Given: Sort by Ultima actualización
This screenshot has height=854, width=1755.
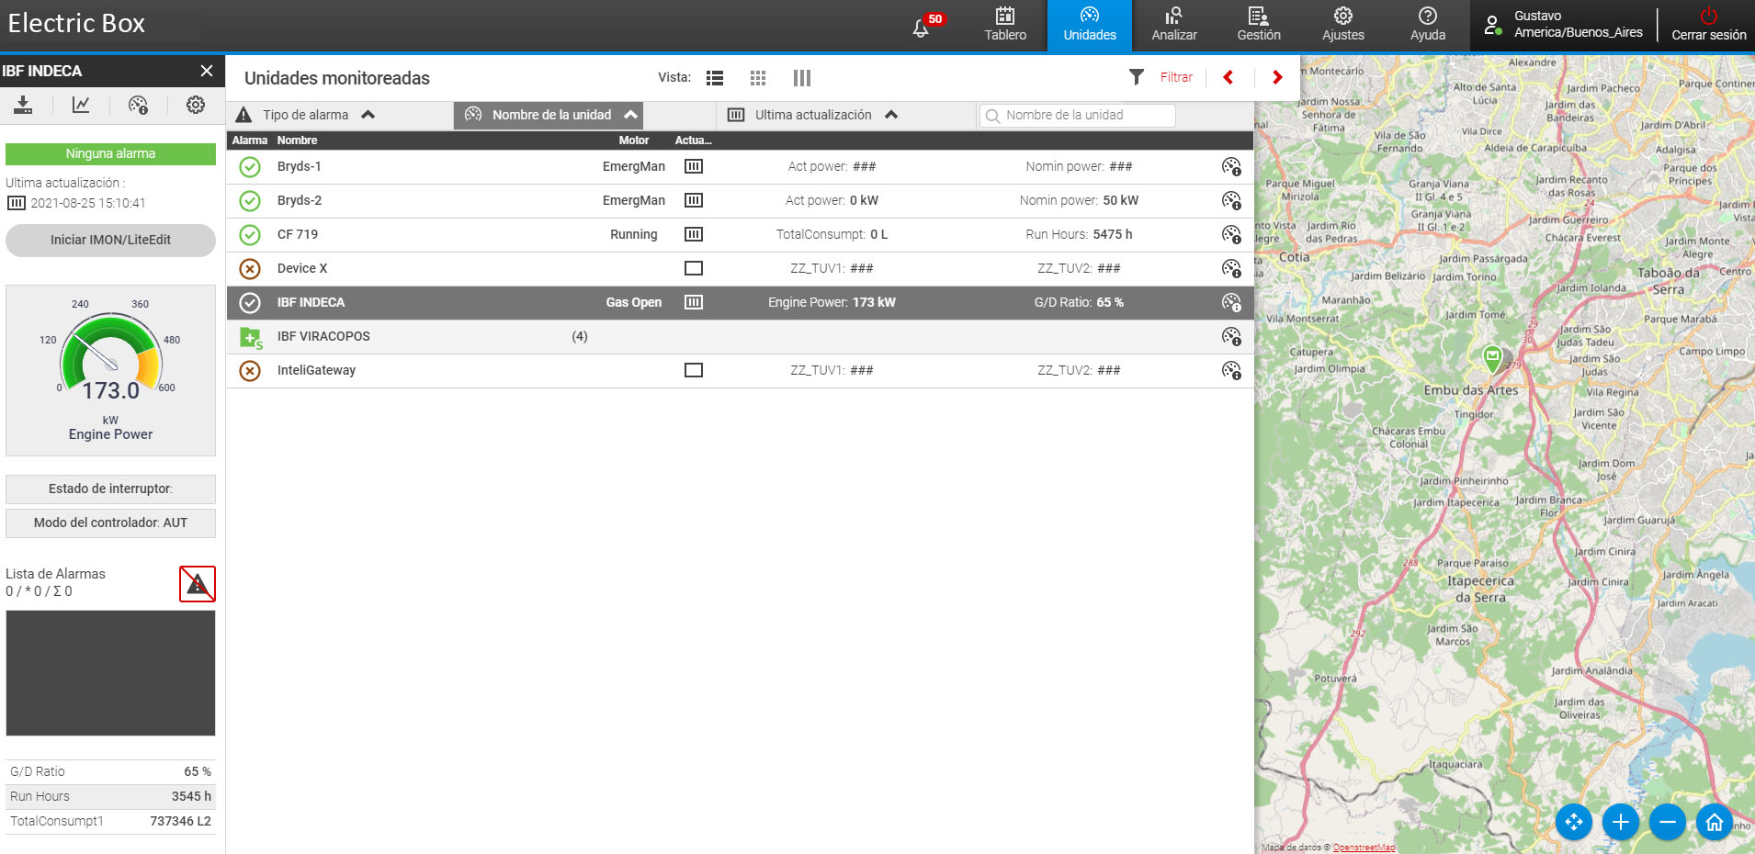Looking at the screenshot, I should click(813, 115).
